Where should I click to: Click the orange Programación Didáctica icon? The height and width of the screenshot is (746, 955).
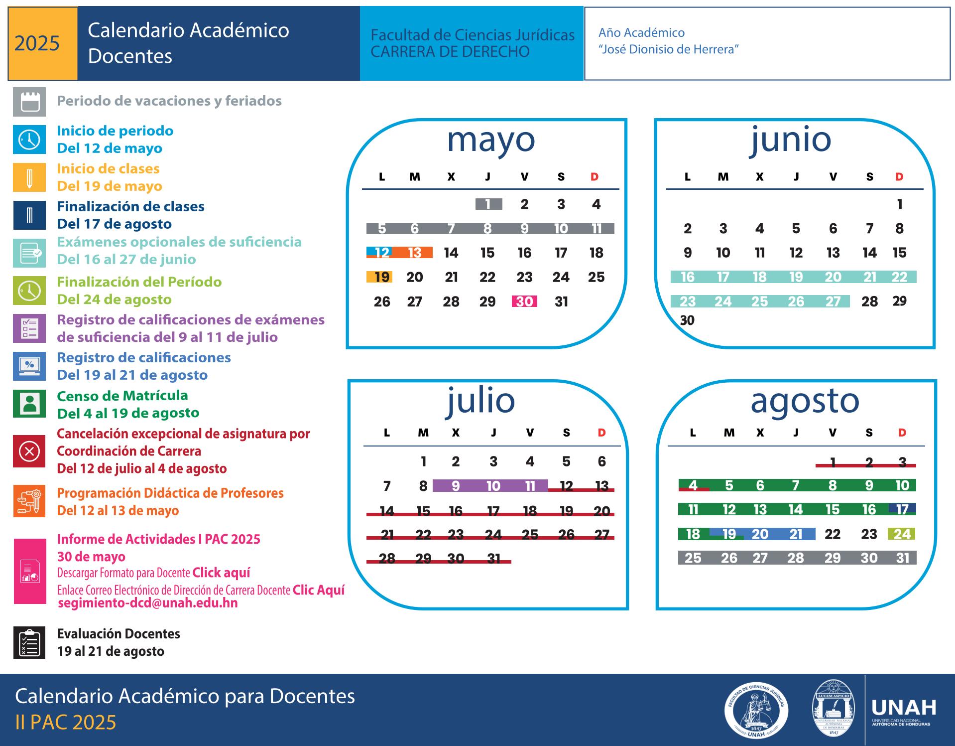pyautogui.click(x=29, y=501)
